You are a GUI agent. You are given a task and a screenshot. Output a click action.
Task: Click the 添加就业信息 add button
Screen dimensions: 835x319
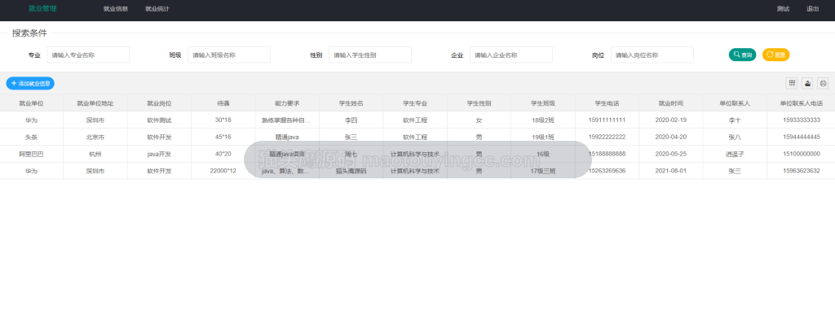click(x=30, y=84)
